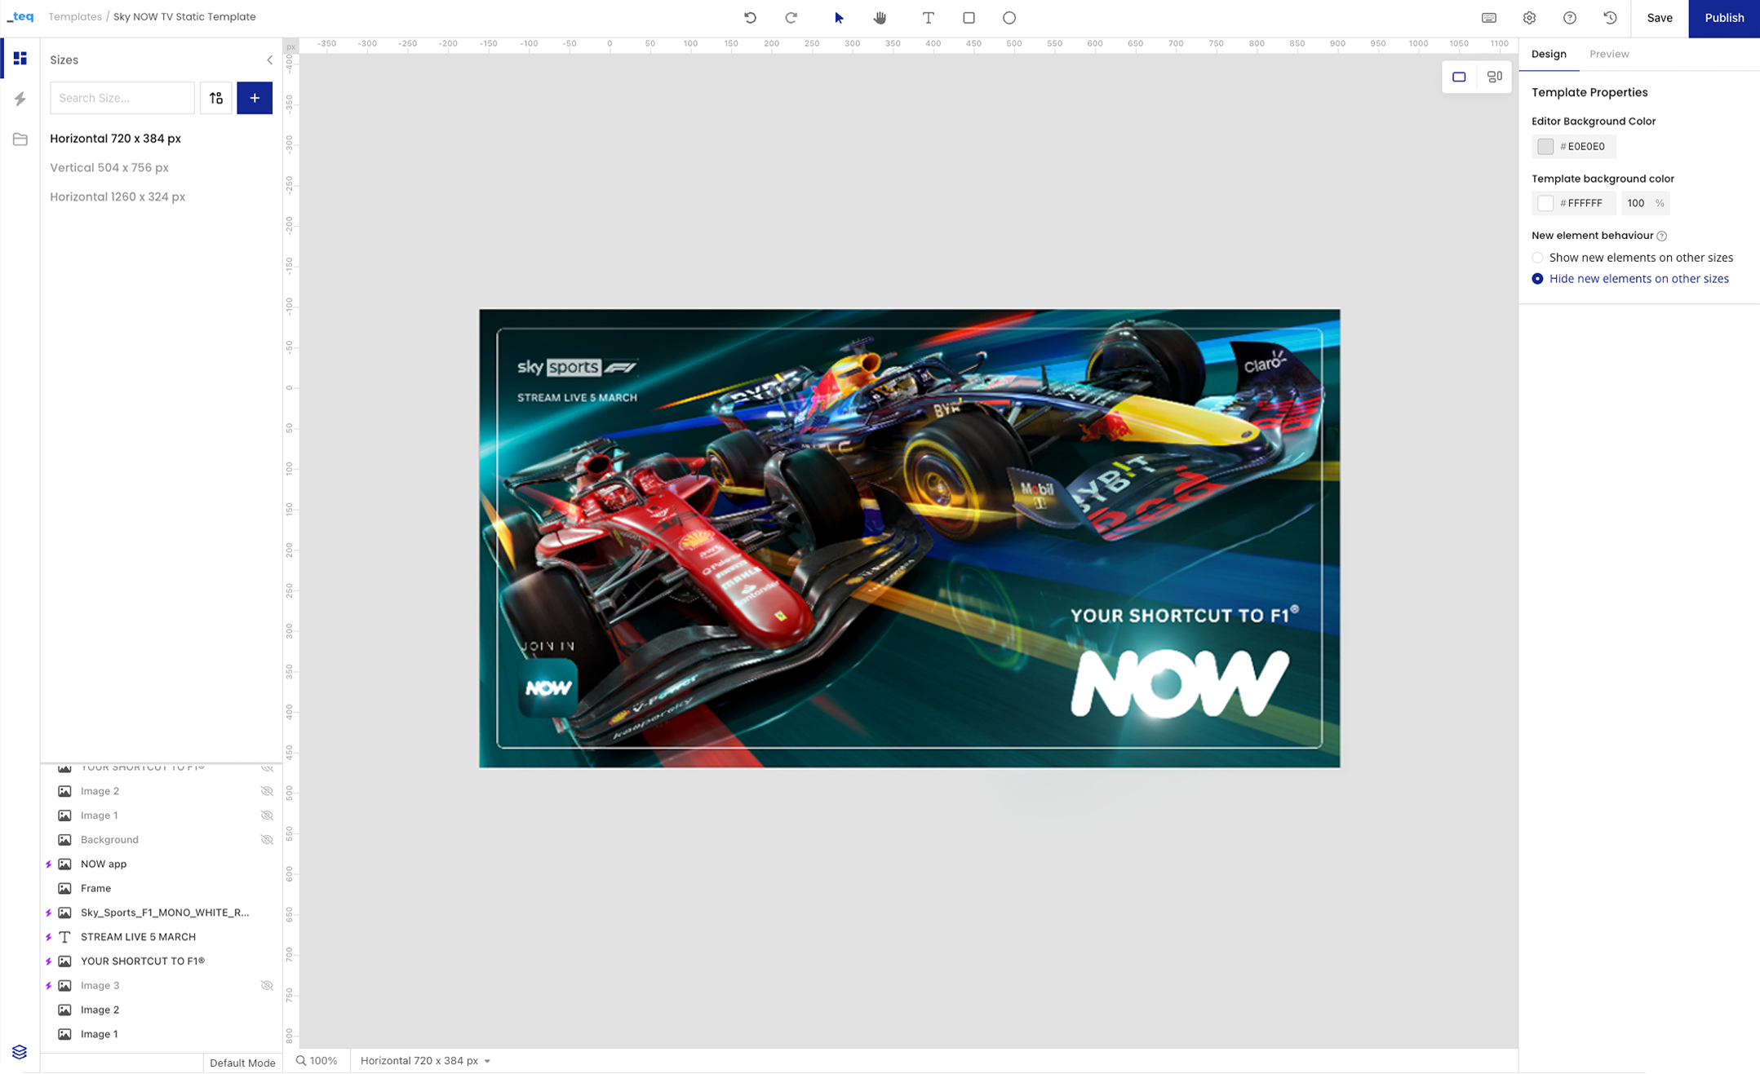The height and width of the screenshot is (1074, 1760).
Task: Open keyboard shortcuts icon
Action: click(1488, 17)
